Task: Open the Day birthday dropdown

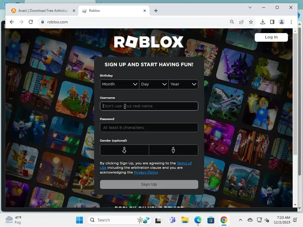Action: tap(154, 84)
